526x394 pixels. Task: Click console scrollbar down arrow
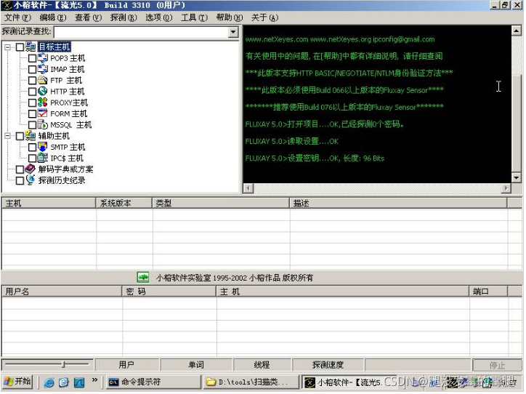[x=517, y=177]
